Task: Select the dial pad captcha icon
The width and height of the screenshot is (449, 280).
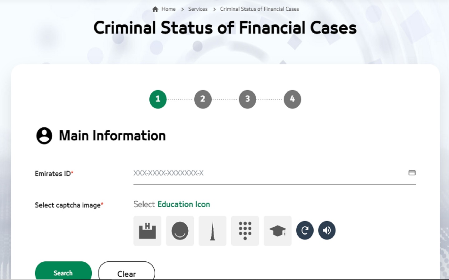Action: [245, 231]
